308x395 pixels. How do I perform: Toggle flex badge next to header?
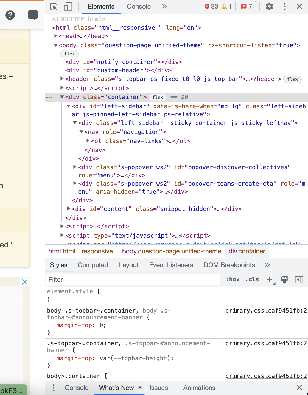coord(293,79)
